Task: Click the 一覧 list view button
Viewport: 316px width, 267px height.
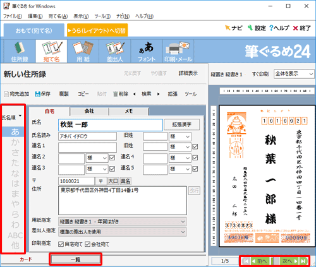Action: pos(76,259)
